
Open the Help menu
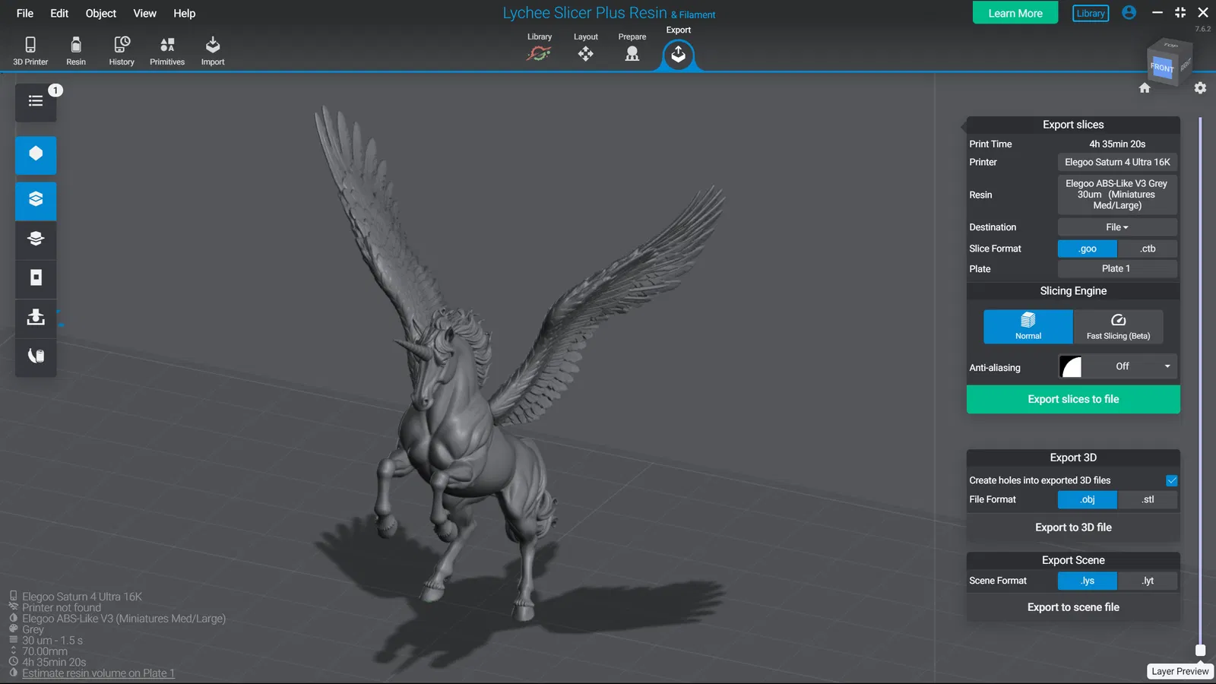tap(184, 13)
